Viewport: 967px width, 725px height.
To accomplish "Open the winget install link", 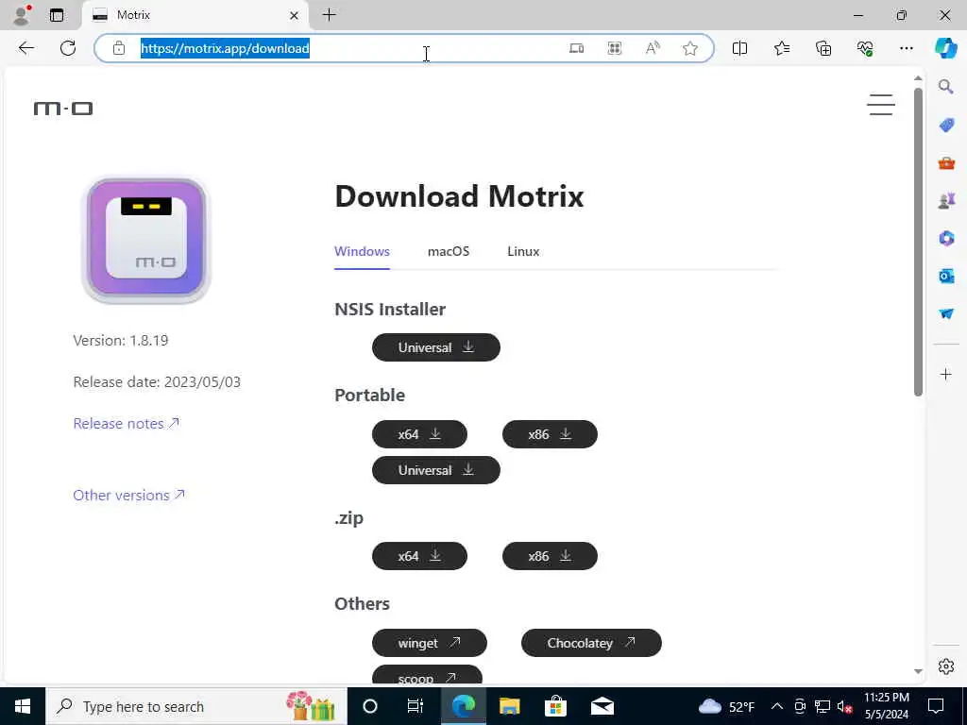I will (430, 642).
